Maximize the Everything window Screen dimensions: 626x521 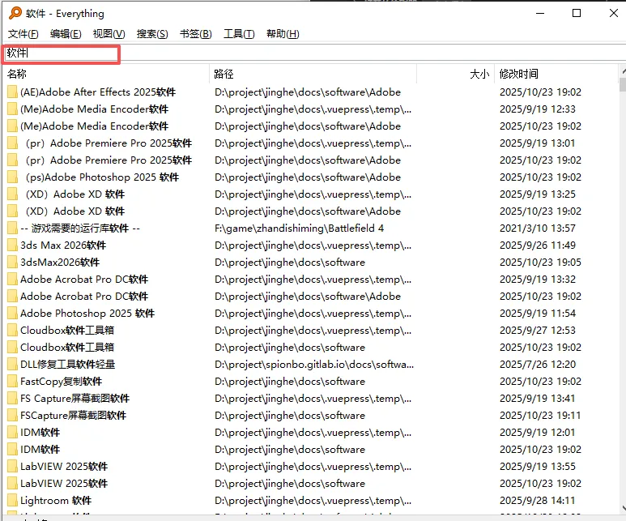pyautogui.click(x=577, y=13)
